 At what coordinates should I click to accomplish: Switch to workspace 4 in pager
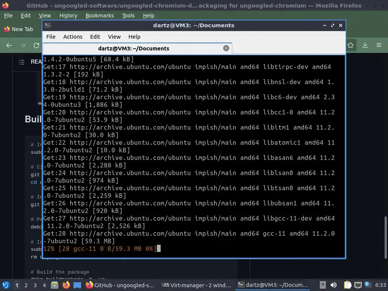(44, 285)
